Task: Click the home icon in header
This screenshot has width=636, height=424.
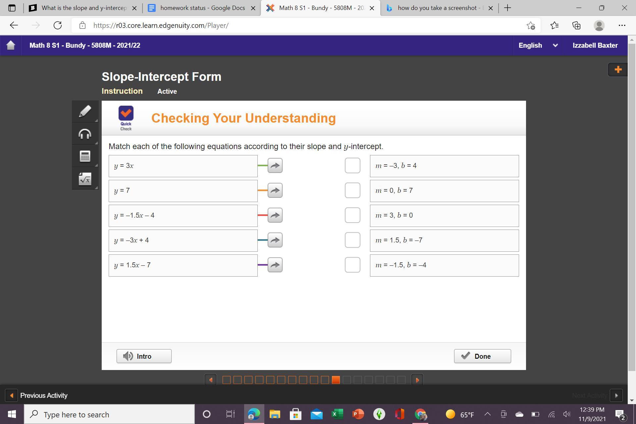Action: click(x=11, y=45)
